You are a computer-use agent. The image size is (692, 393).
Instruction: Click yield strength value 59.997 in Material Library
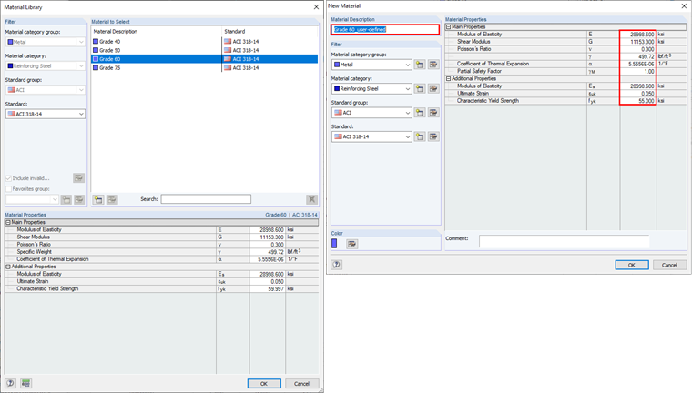(x=268, y=289)
